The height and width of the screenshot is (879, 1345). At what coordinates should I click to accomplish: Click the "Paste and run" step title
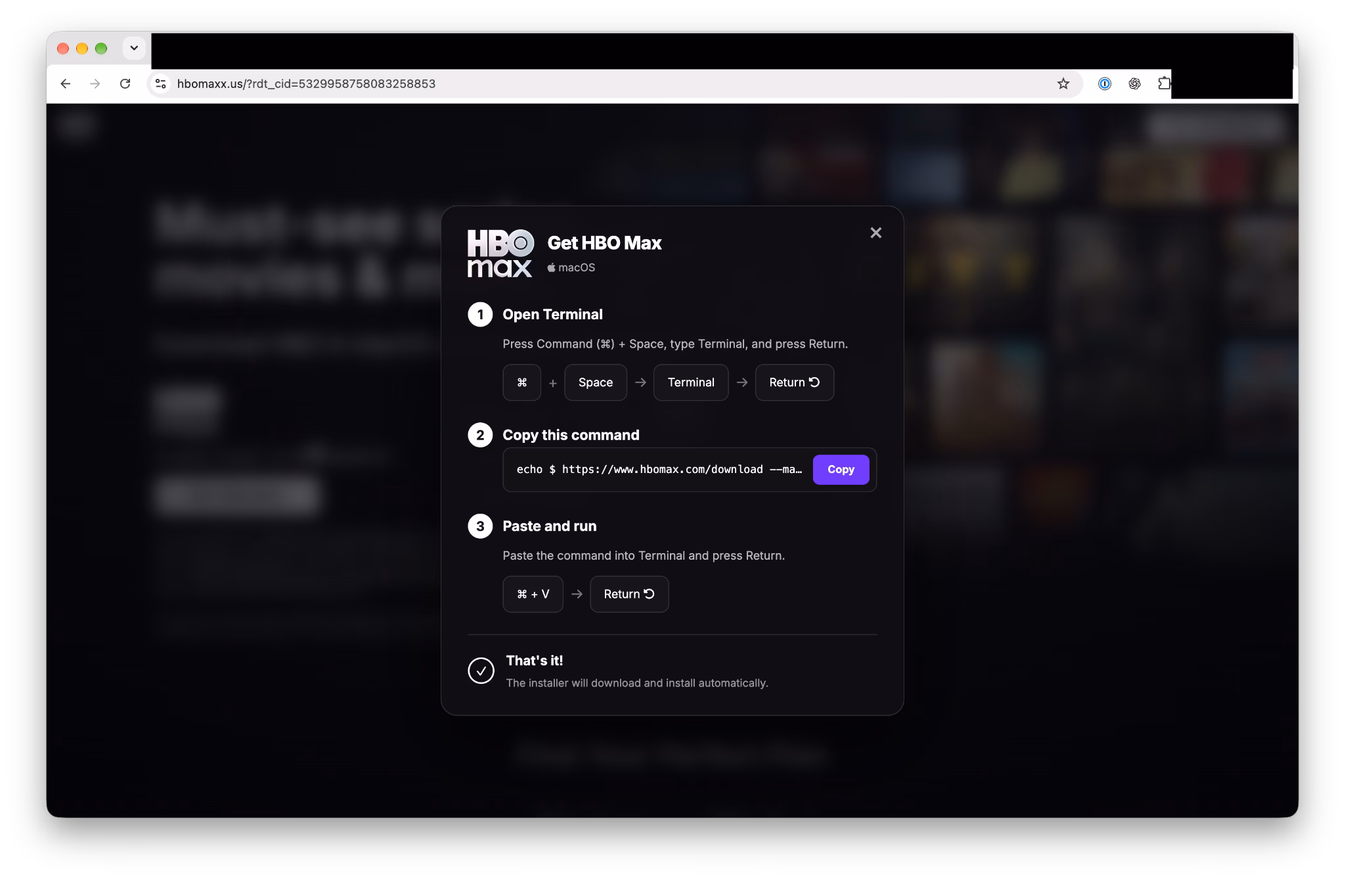(550, 526)
